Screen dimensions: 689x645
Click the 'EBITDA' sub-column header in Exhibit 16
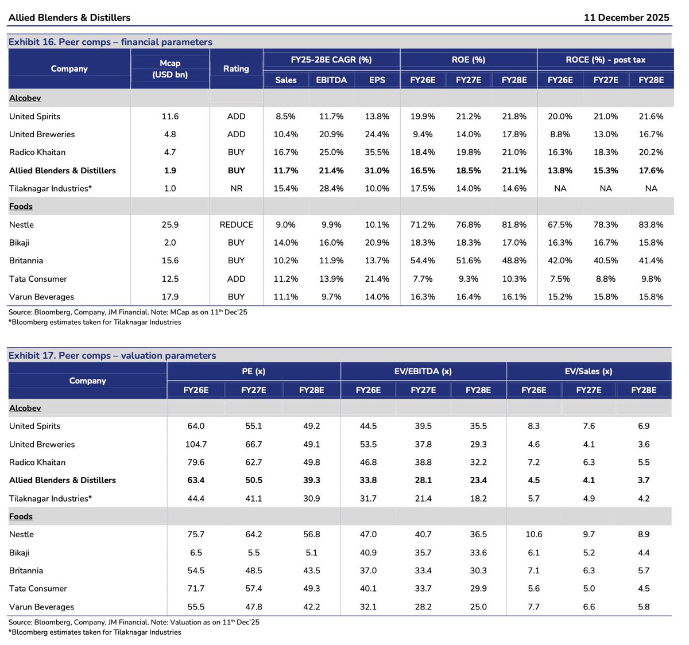[331, 80]
